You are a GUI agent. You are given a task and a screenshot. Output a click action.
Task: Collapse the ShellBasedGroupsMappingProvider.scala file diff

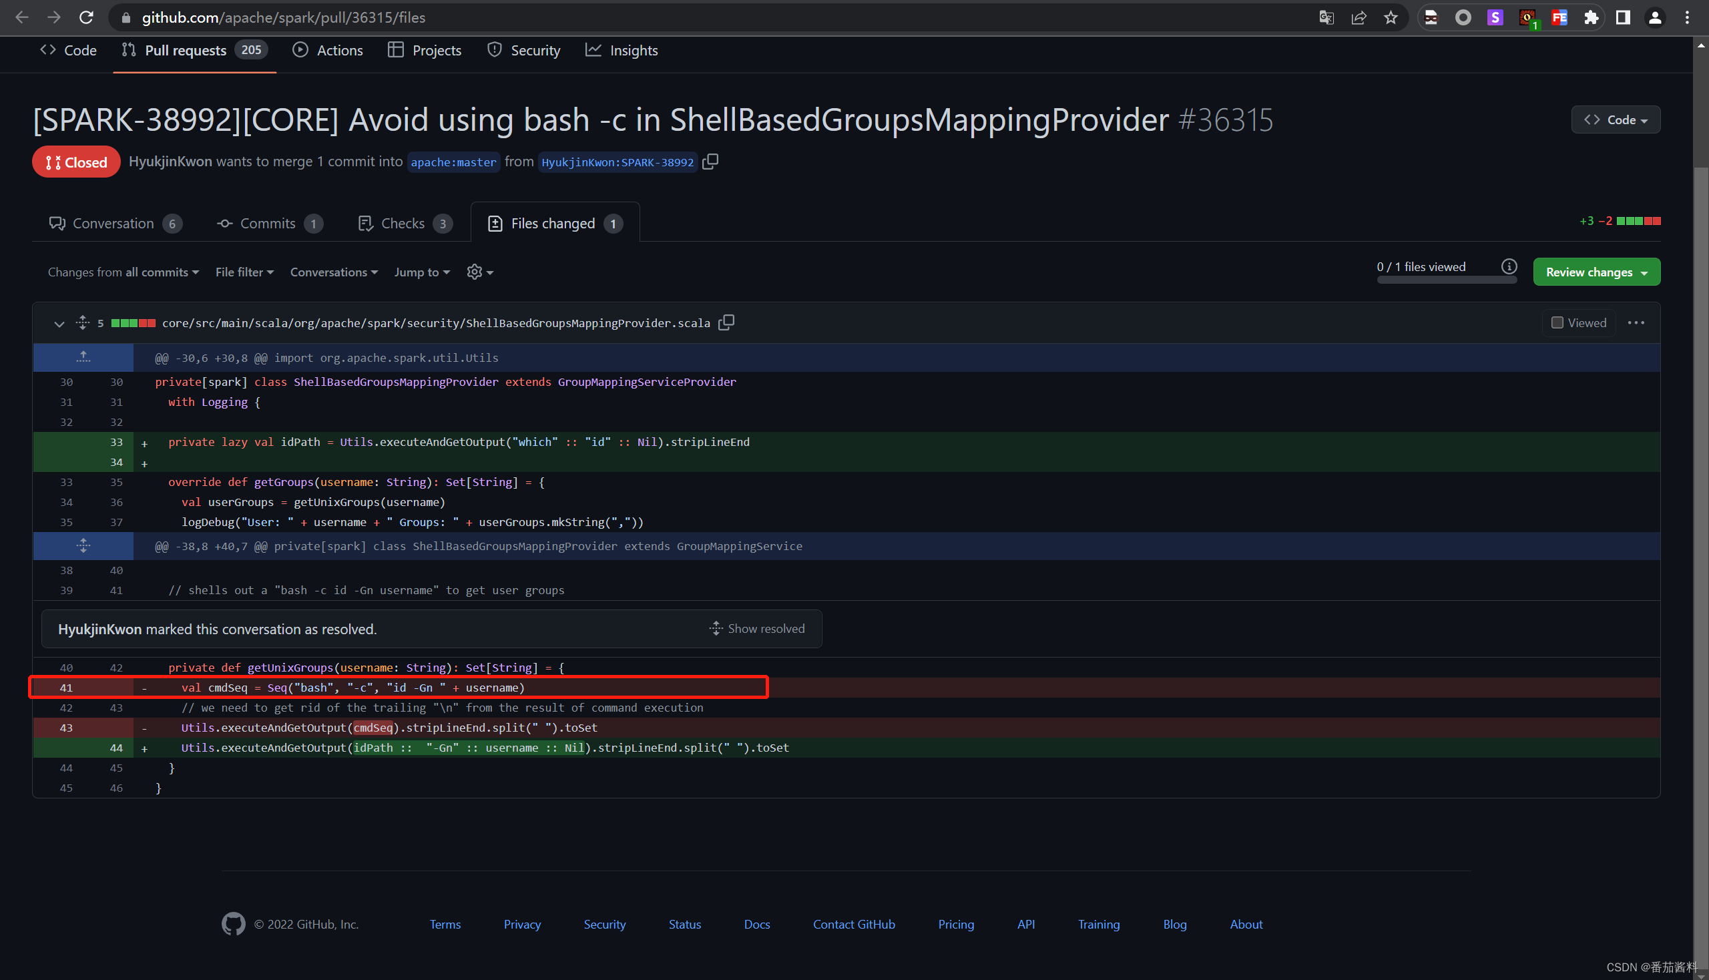coord(59,324)
